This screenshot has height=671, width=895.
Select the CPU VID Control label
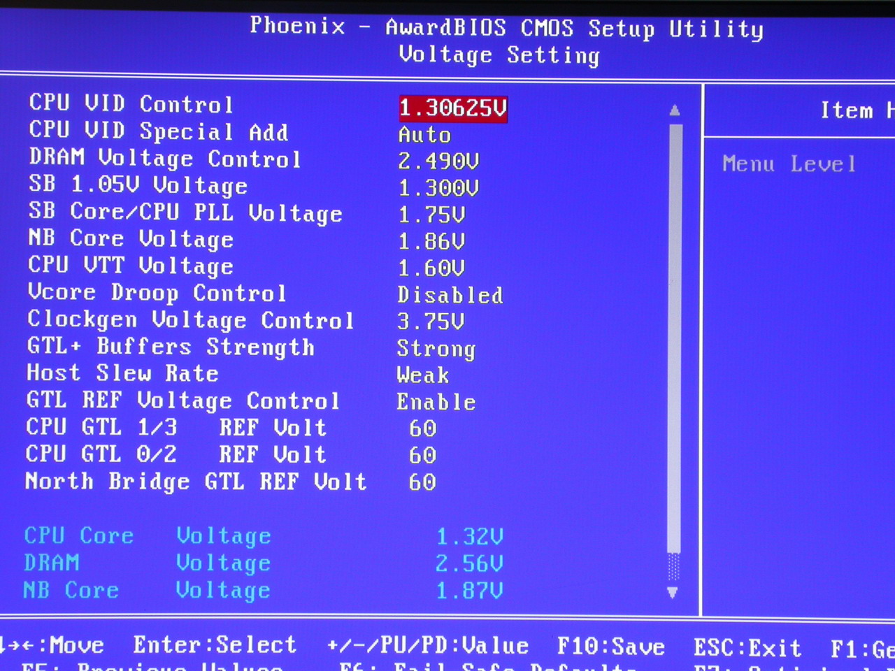[131, 104]
